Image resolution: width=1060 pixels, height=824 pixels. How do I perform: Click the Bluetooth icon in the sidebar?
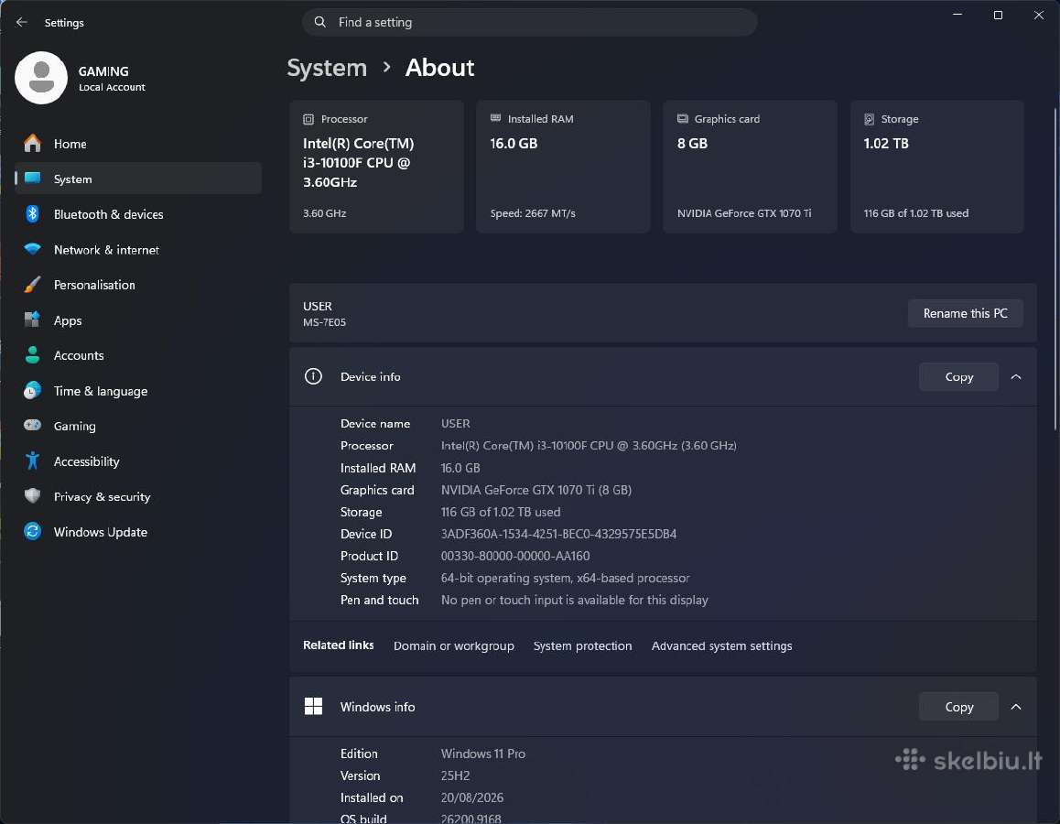point(32,213)
